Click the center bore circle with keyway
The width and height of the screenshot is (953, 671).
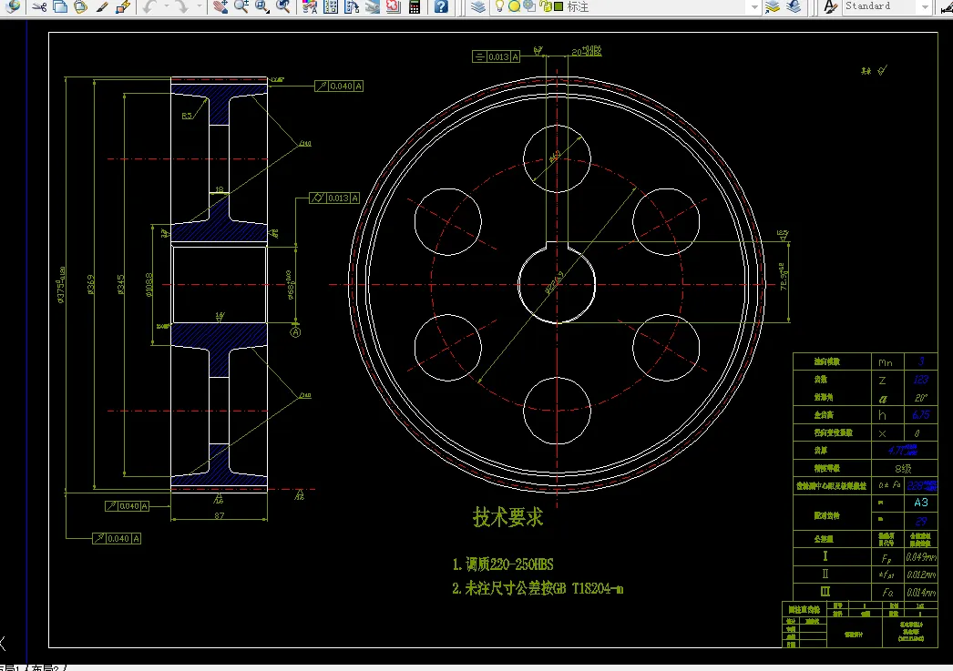coord(557,283)
